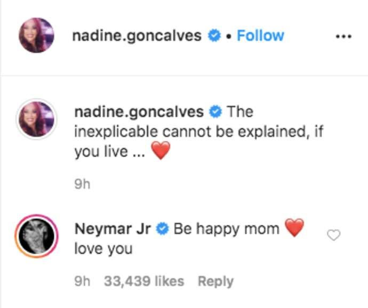The image size is (368, 308).
Task: Click the nadine.goncalves username in the header
Action: (x=137, y=36)
